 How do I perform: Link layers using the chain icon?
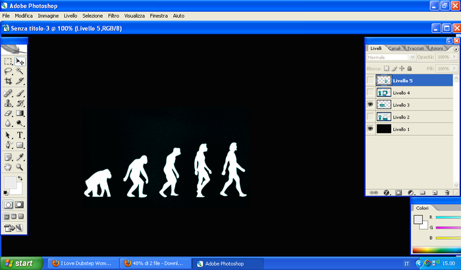click(373, 193)
